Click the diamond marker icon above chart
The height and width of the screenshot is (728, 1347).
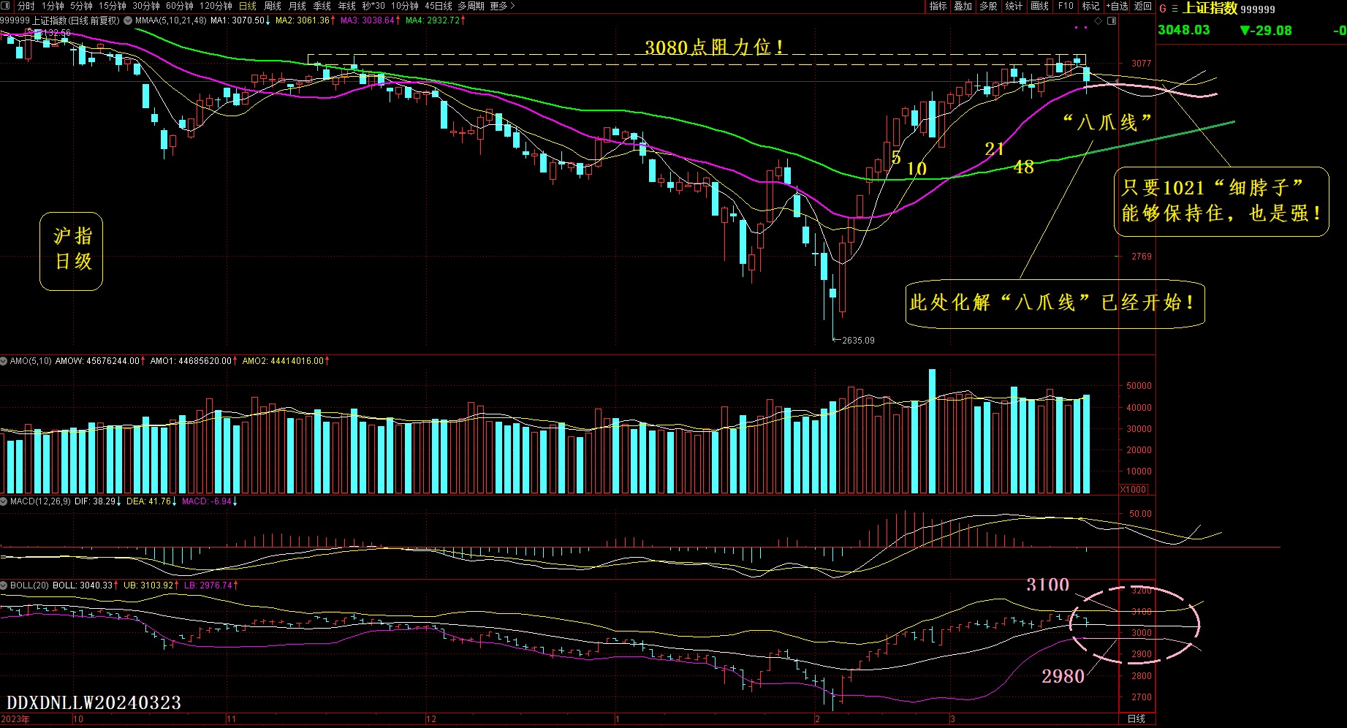tap(1098, 20)
